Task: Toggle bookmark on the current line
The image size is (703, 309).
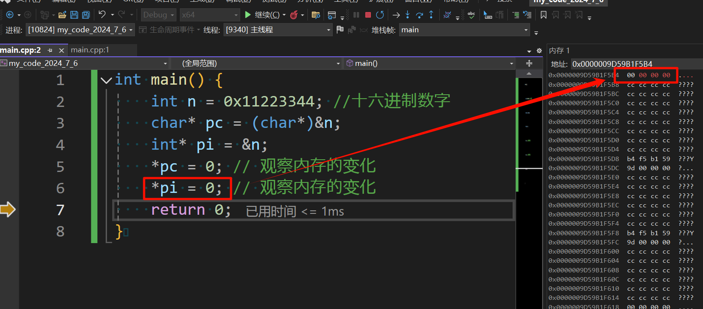Action: tap(543, 15)
